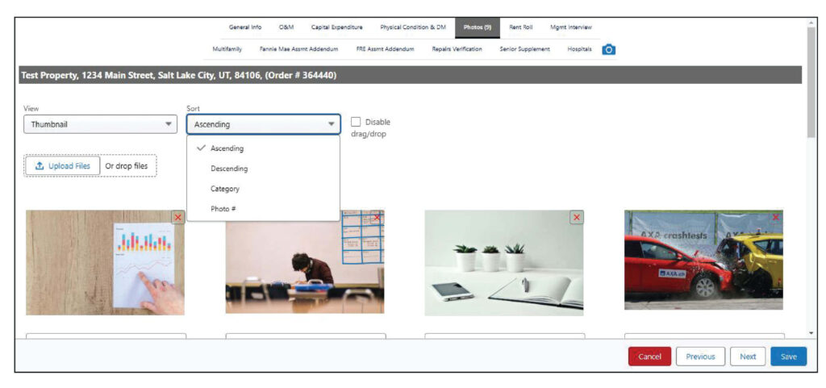Screen dimensions: 826x388
Task: Select the classroom student photo thumbnail
Action: 305,261
